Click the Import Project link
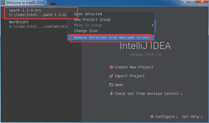Image resolution: width=209 pixels, height=123 pixels. point(130,76)
